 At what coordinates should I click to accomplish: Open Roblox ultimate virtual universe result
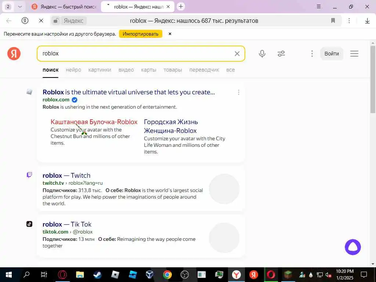(129, 92)
